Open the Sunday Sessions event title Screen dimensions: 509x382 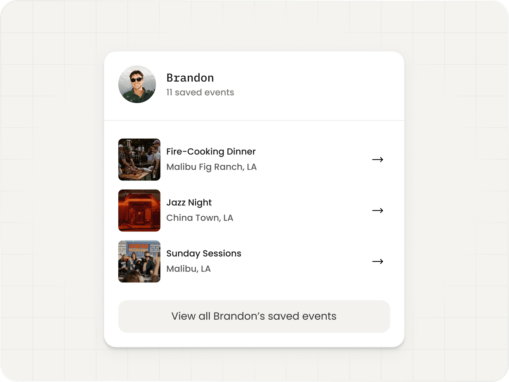click(x=204, y=254)
